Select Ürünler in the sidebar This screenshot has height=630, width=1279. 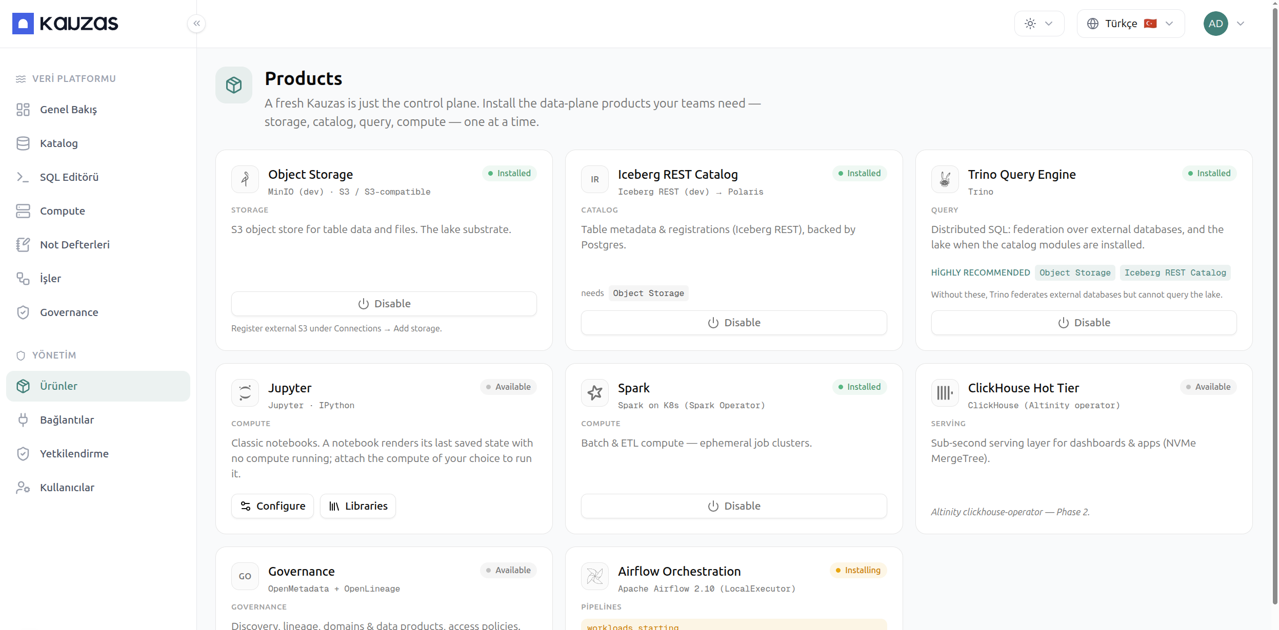click(x=98, y=386)
